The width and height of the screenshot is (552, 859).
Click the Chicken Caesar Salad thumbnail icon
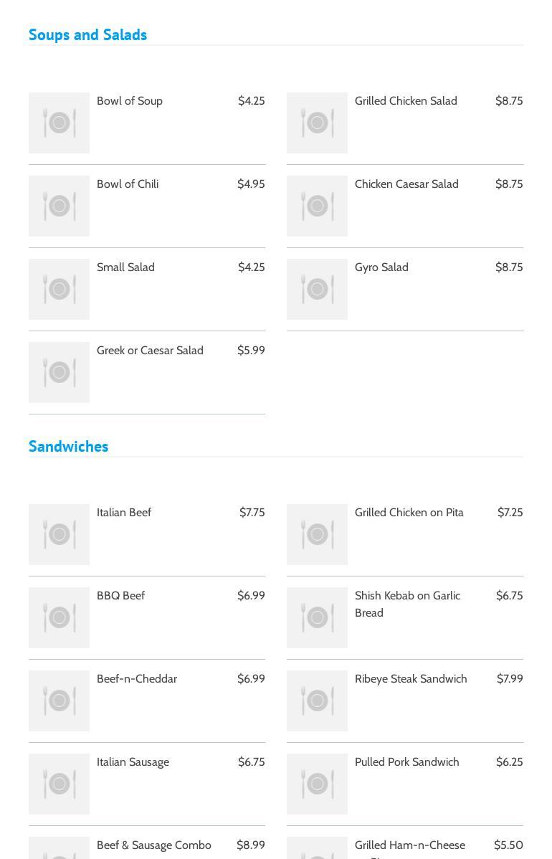(x=317, y=206)
